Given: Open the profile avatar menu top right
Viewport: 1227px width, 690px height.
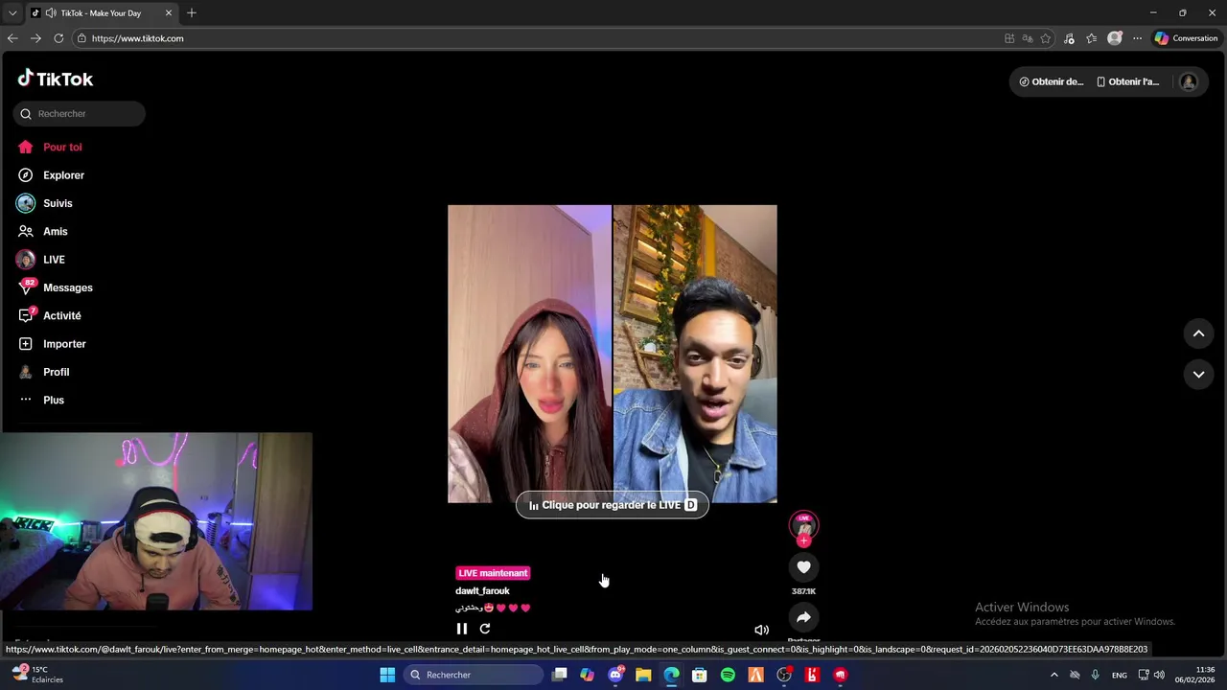Looking at the screenshot, I should point(1189,81).
